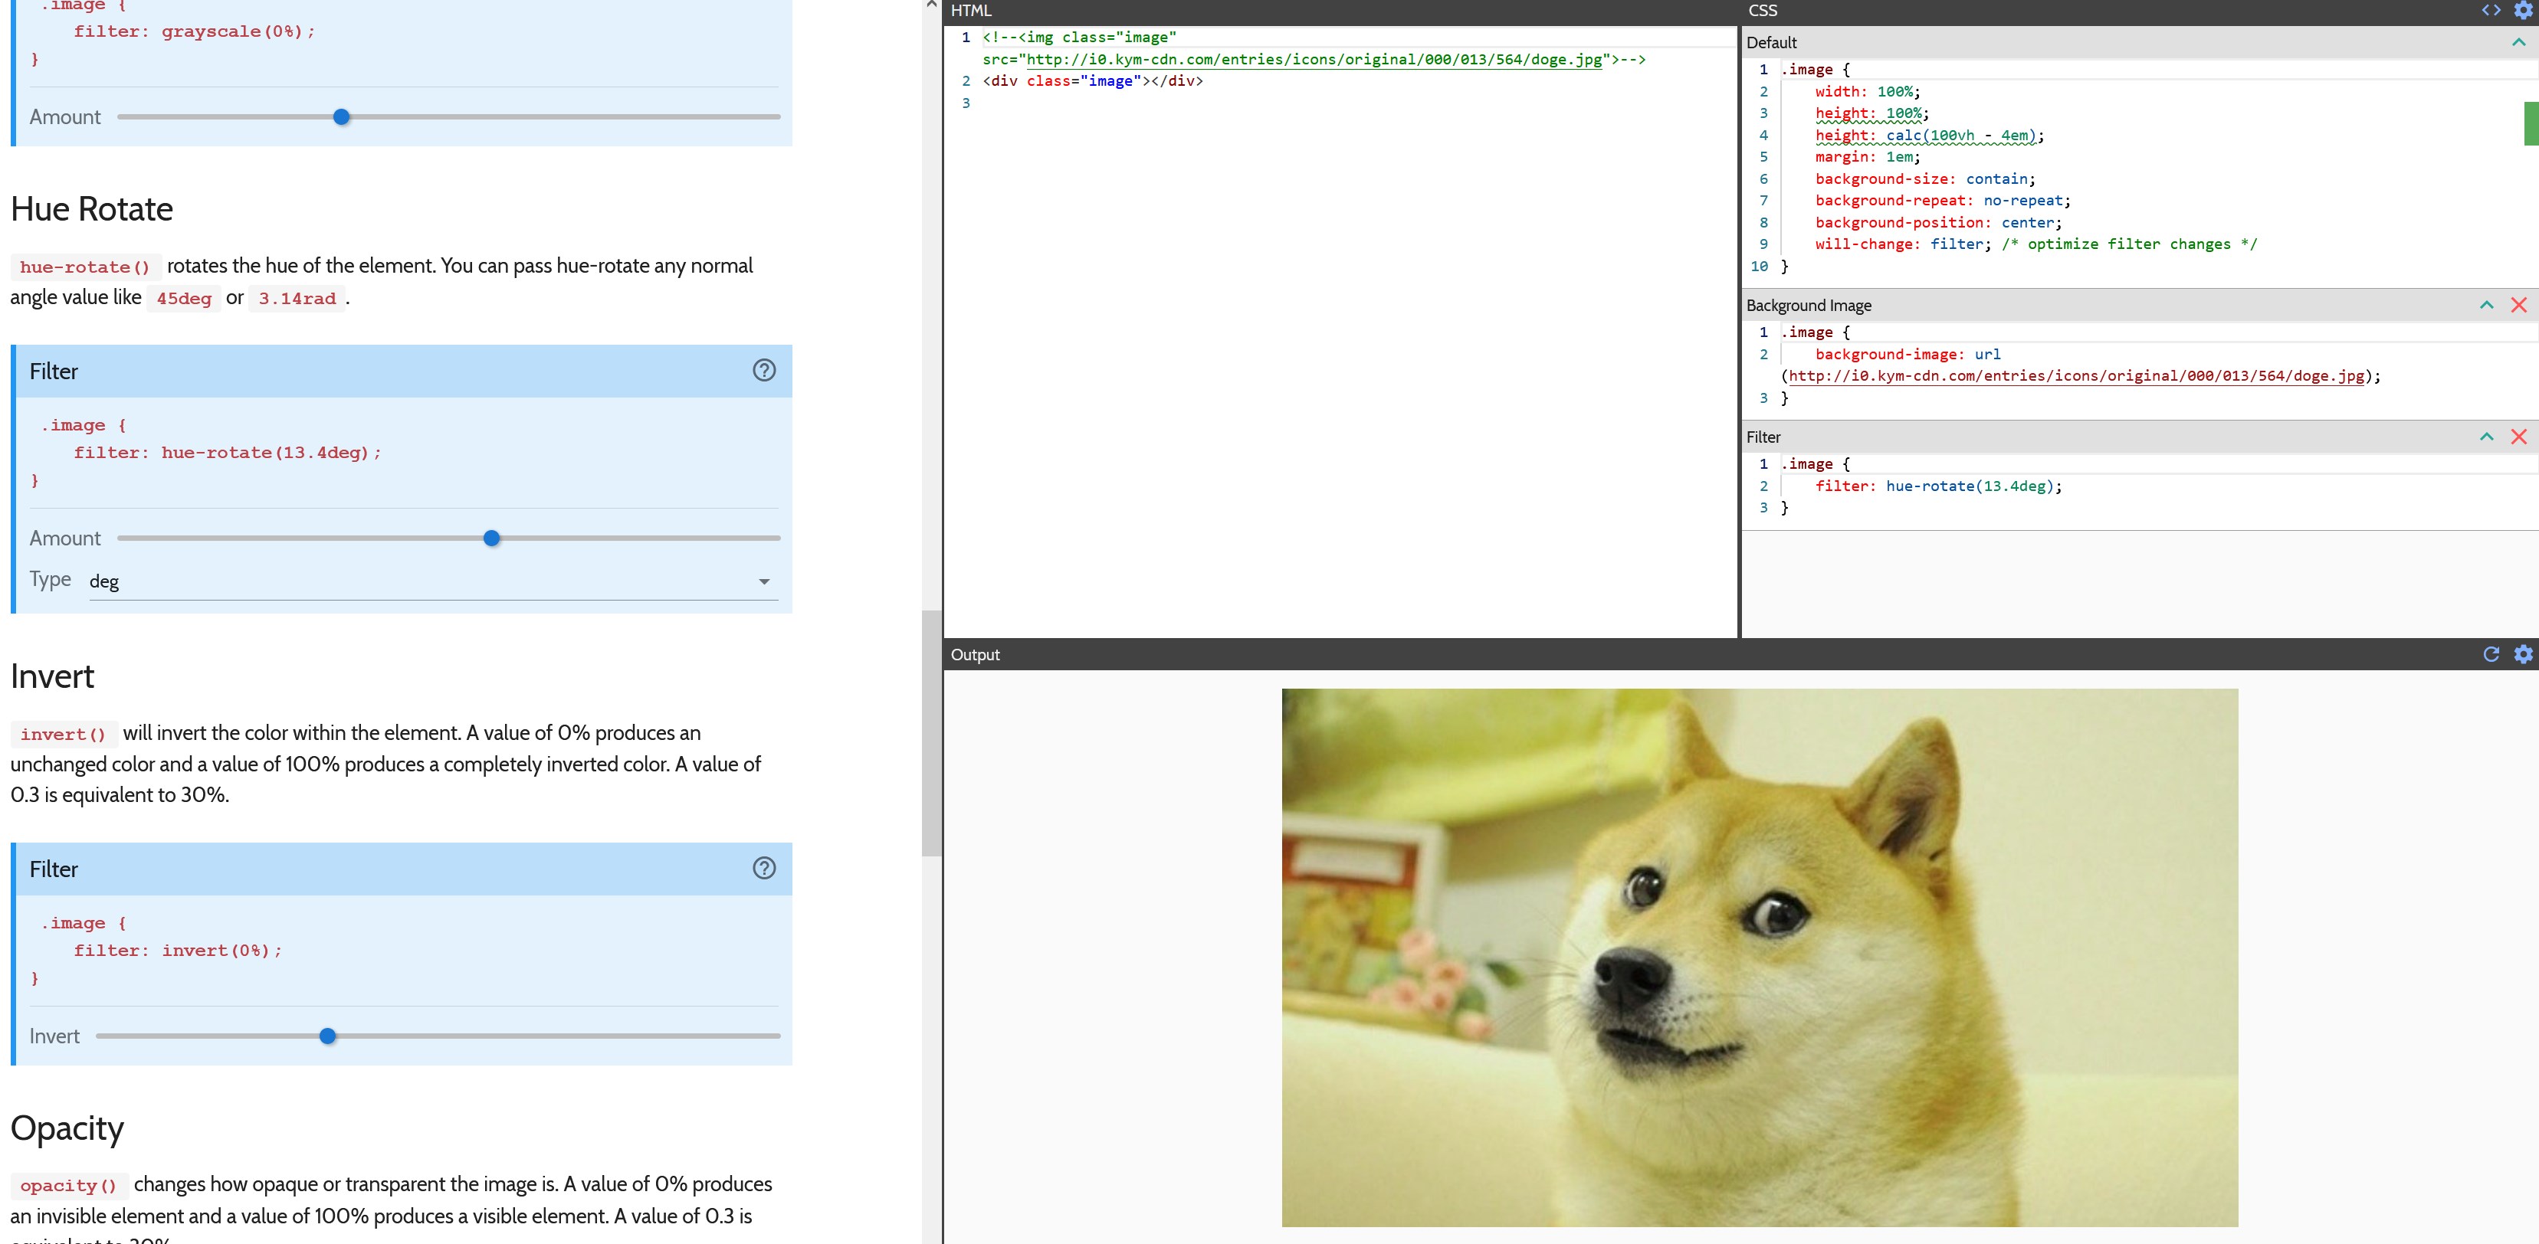
Task: Click the doge.jpg link in HTML comment
Action: pyautogui.click(x=1314, y=59)
